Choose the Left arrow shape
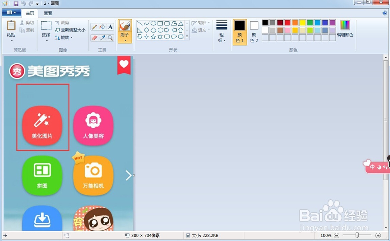Screen dimensions: 390x241 point(174,30)
